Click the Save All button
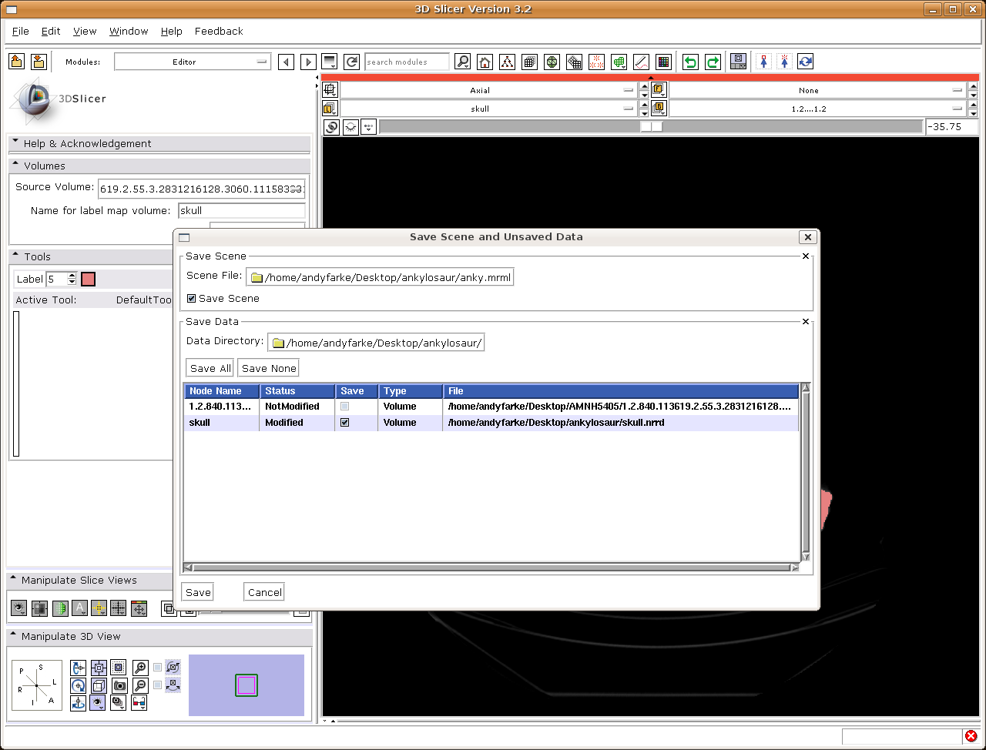 [x=210, y=368]
